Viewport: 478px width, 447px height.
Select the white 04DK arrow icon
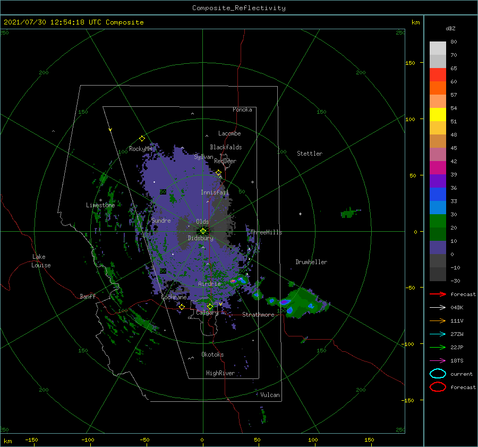pyautogui.click(x=438, y=307)
